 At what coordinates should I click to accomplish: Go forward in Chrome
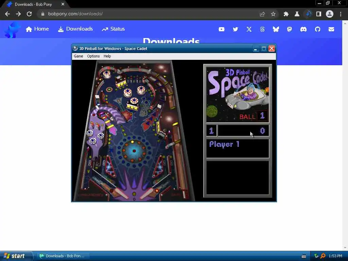[x=18, y=14]
